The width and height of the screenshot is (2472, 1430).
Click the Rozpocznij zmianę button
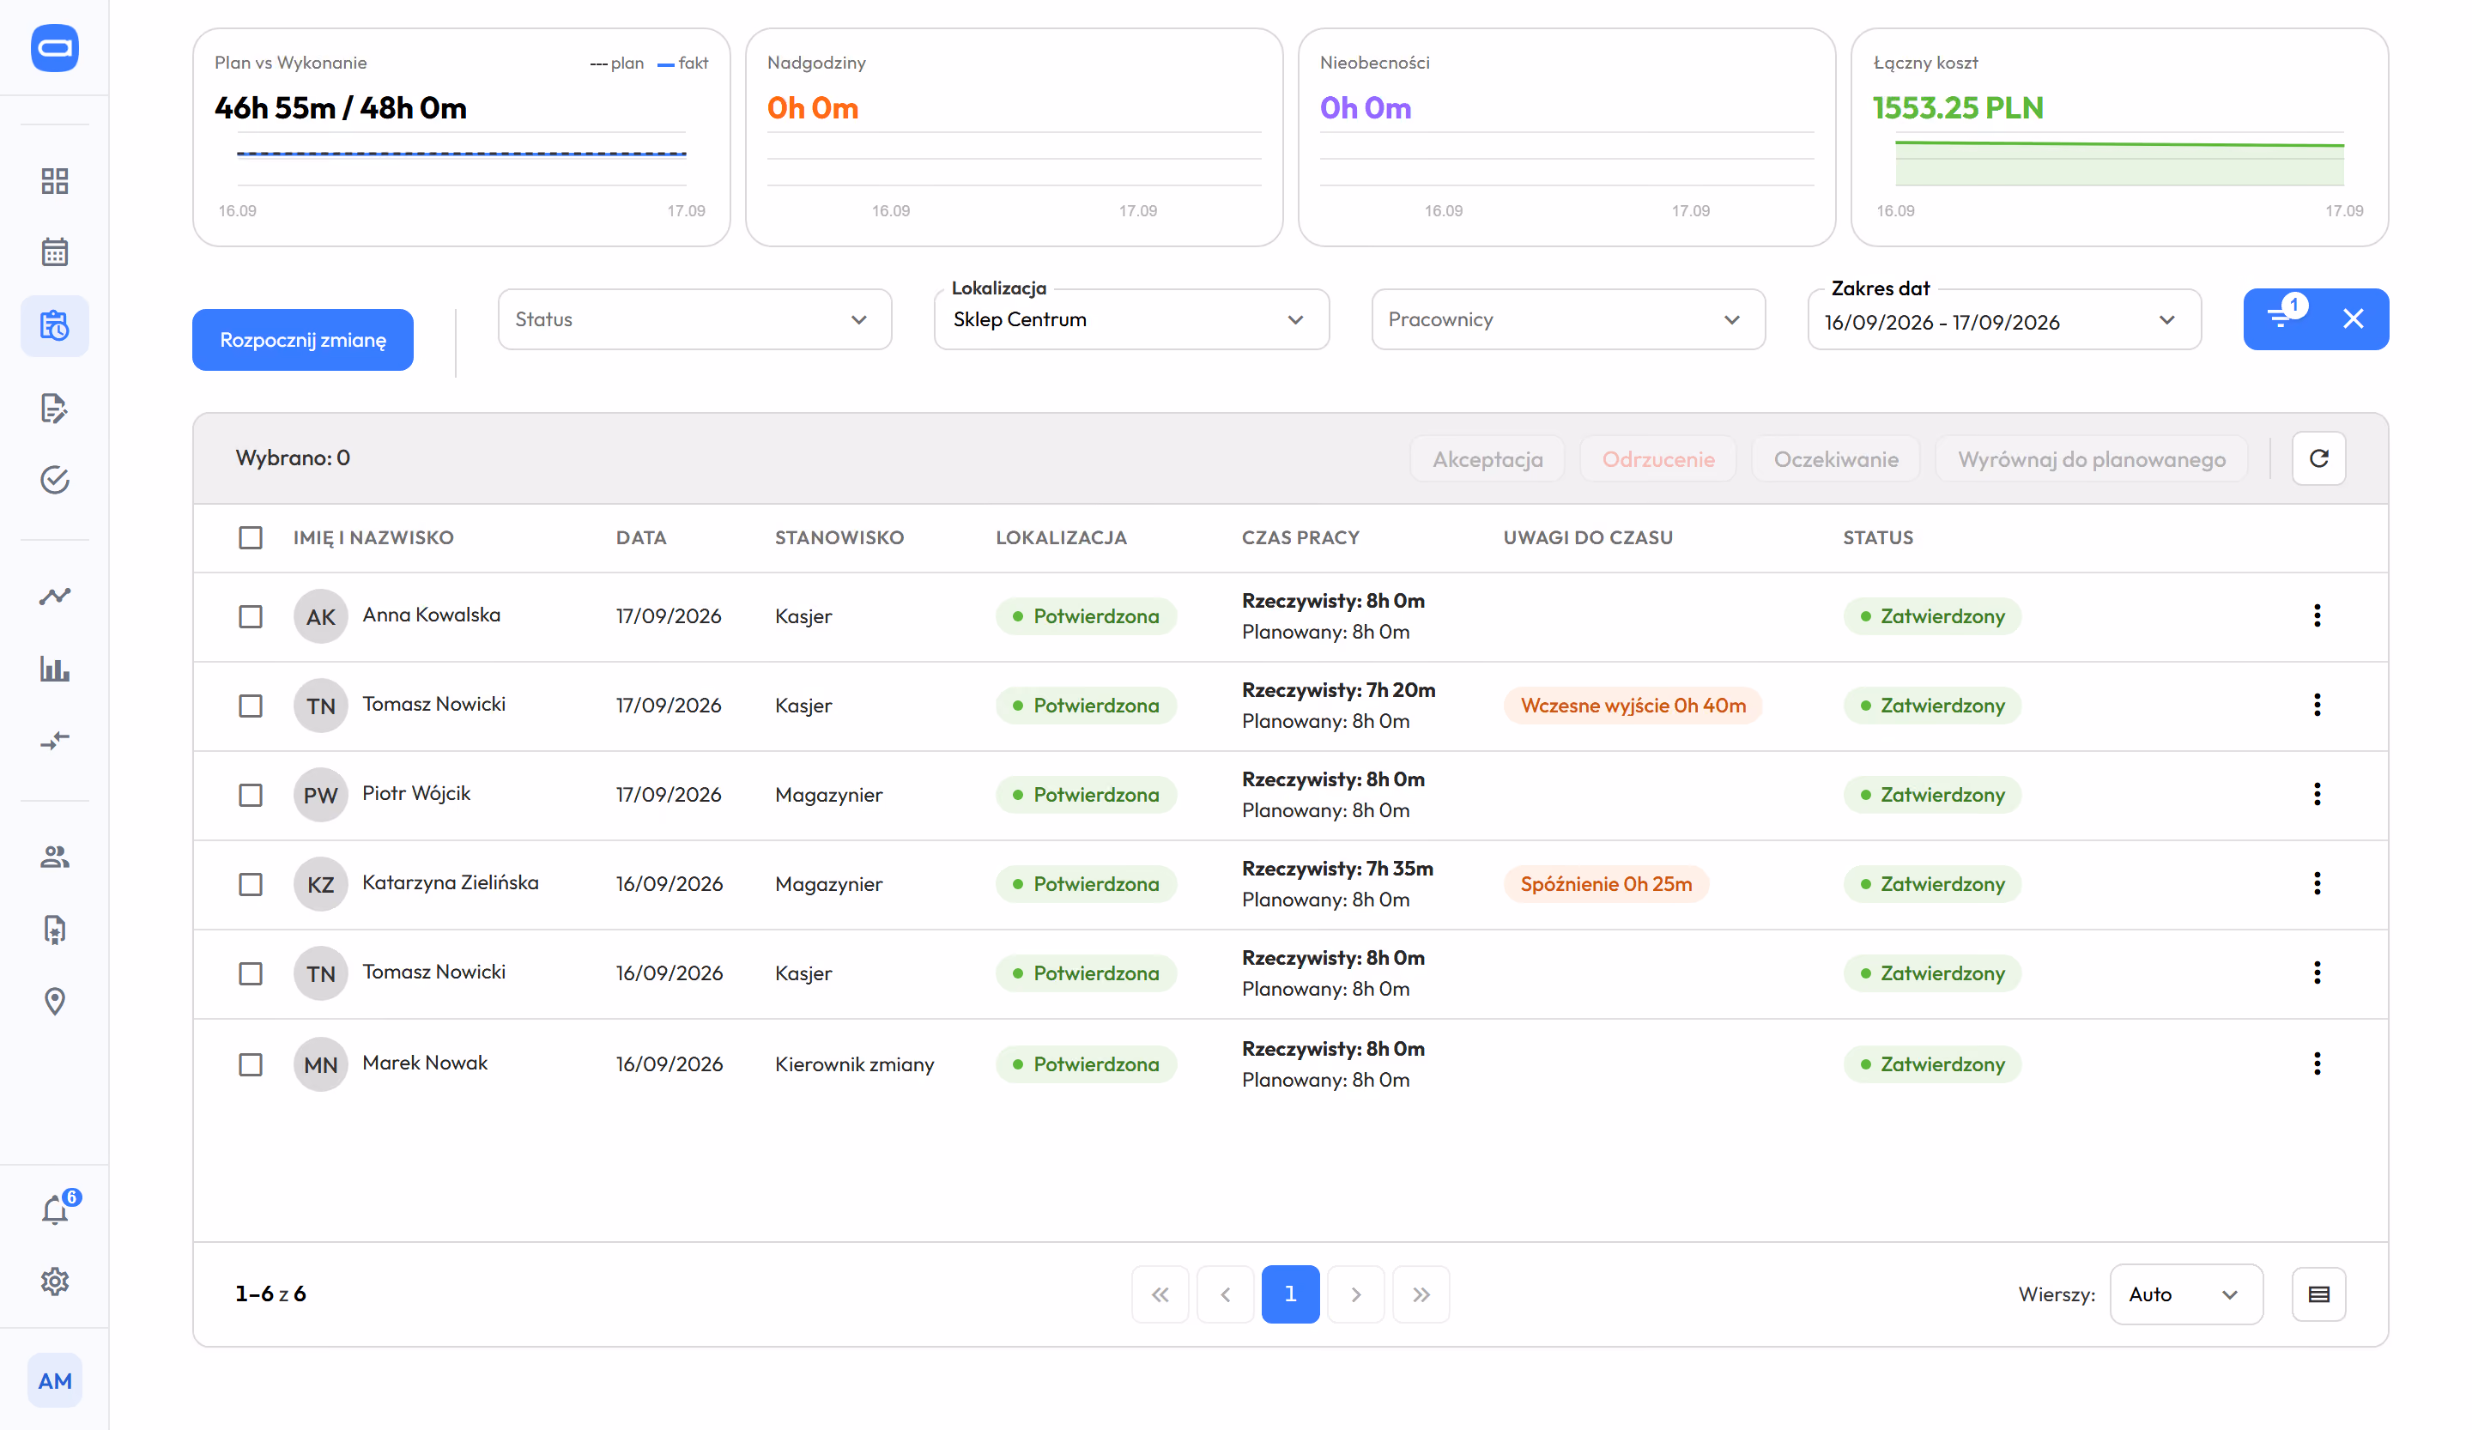point(303,341)
